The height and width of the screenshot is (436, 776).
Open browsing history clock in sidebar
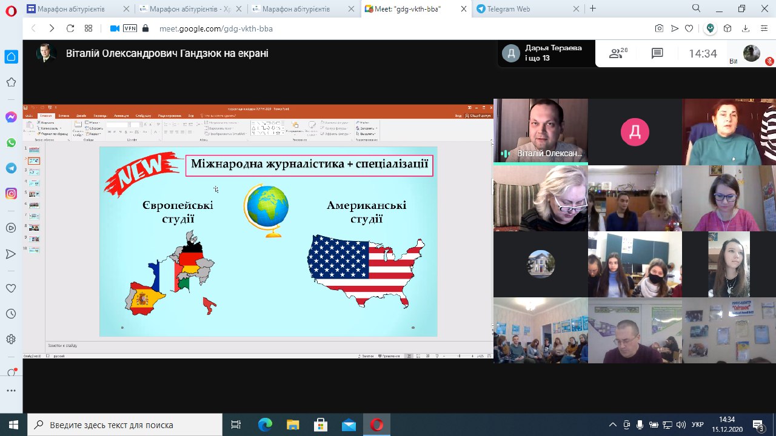coord(11,314)
